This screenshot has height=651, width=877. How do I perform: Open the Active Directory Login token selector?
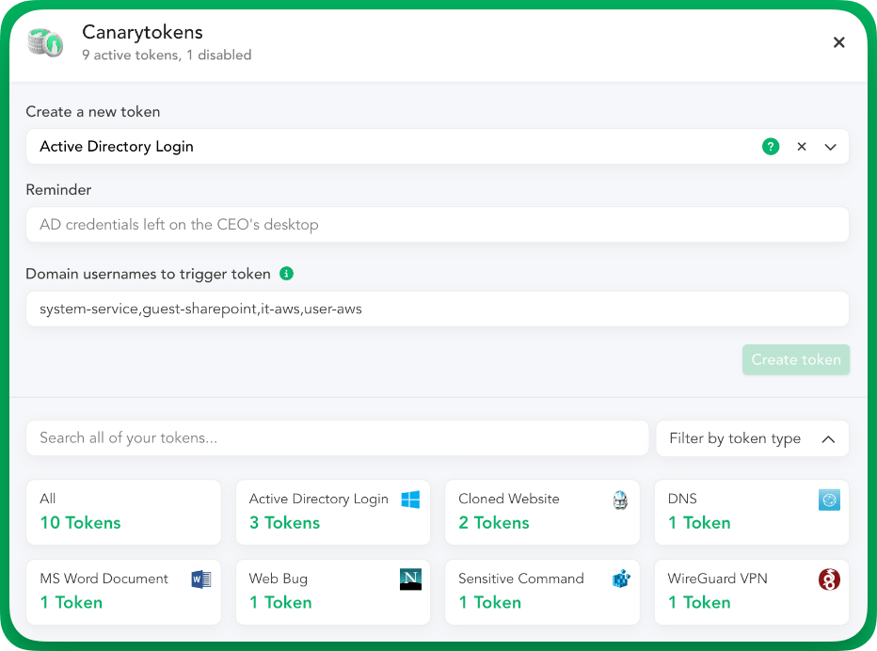click(438, 147)
